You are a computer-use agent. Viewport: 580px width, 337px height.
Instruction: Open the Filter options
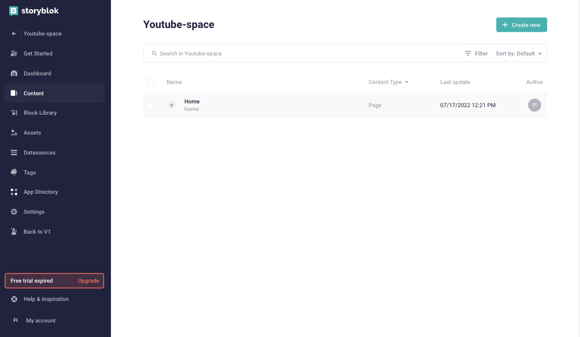(476, 54)
